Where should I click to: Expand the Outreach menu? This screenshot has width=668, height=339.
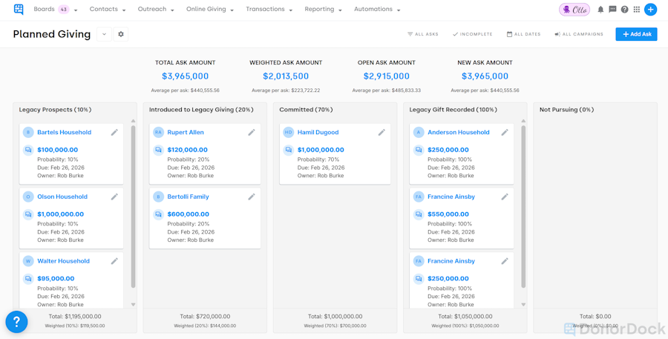156,10
